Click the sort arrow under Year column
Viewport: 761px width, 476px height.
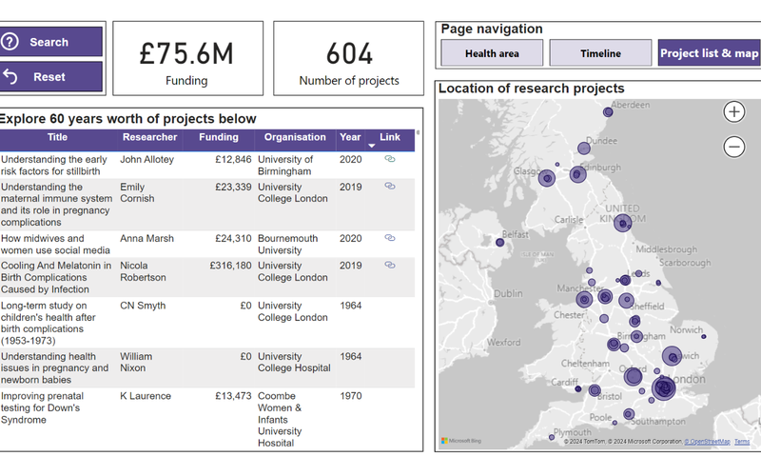tap(371, 146)
